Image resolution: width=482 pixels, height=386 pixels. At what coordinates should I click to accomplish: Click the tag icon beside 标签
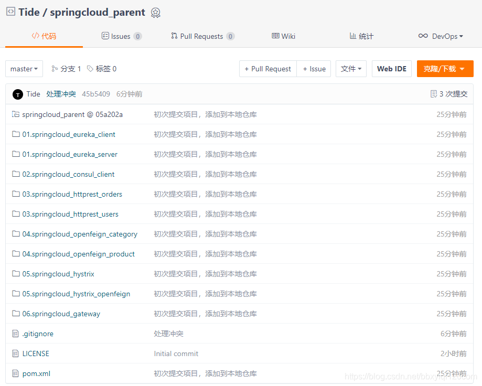click(x=90, y=69)
